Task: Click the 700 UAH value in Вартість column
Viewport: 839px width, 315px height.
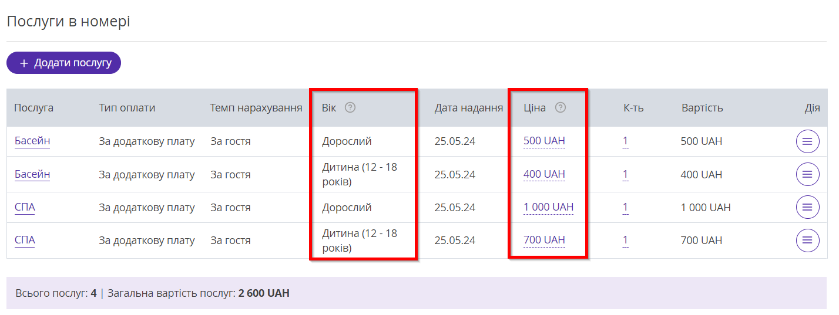Action: tap(702, 240)
